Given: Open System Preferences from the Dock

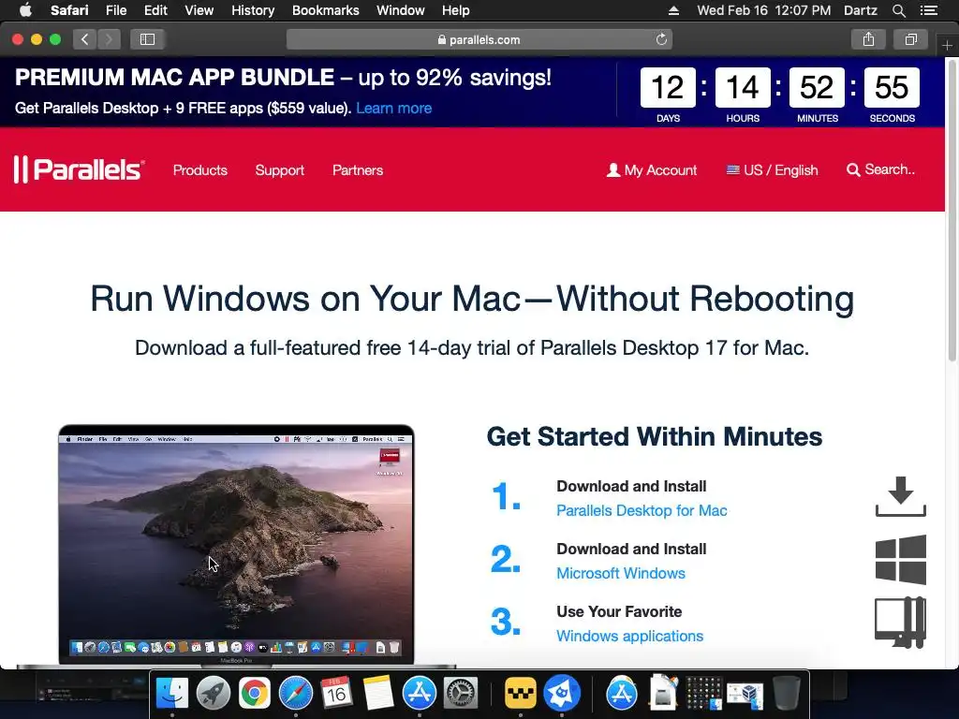Looking at the screenshot, I should [460, 693].
